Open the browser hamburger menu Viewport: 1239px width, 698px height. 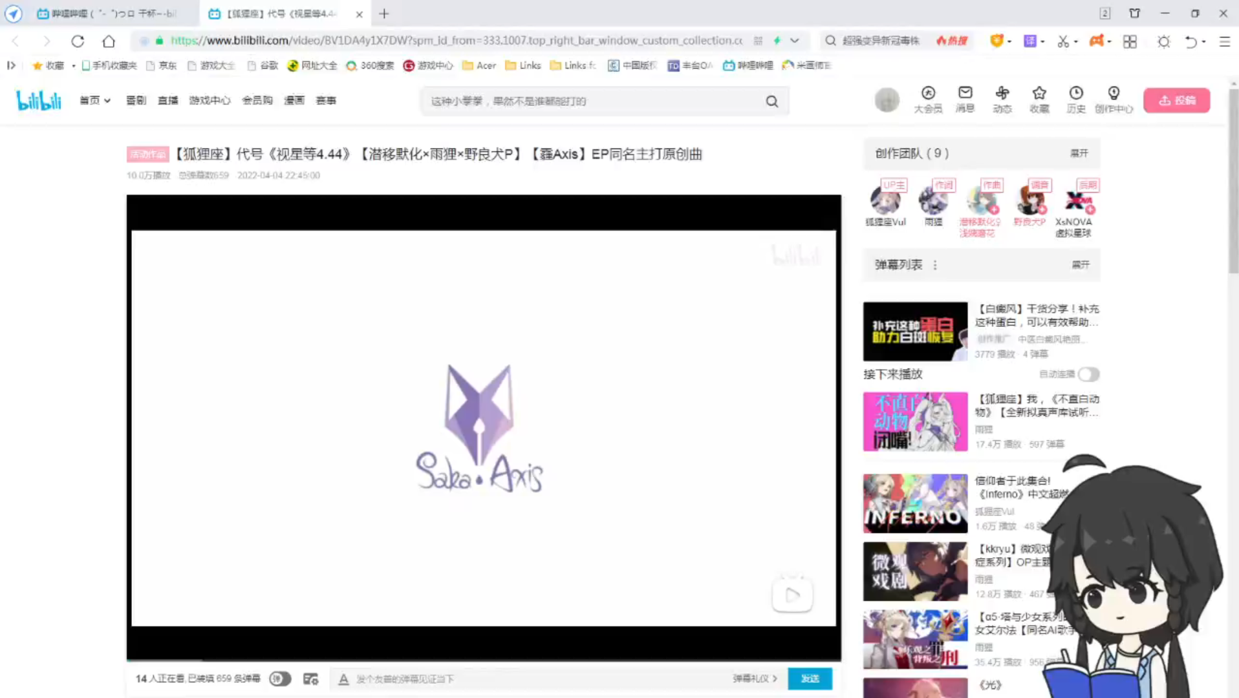1224,41
